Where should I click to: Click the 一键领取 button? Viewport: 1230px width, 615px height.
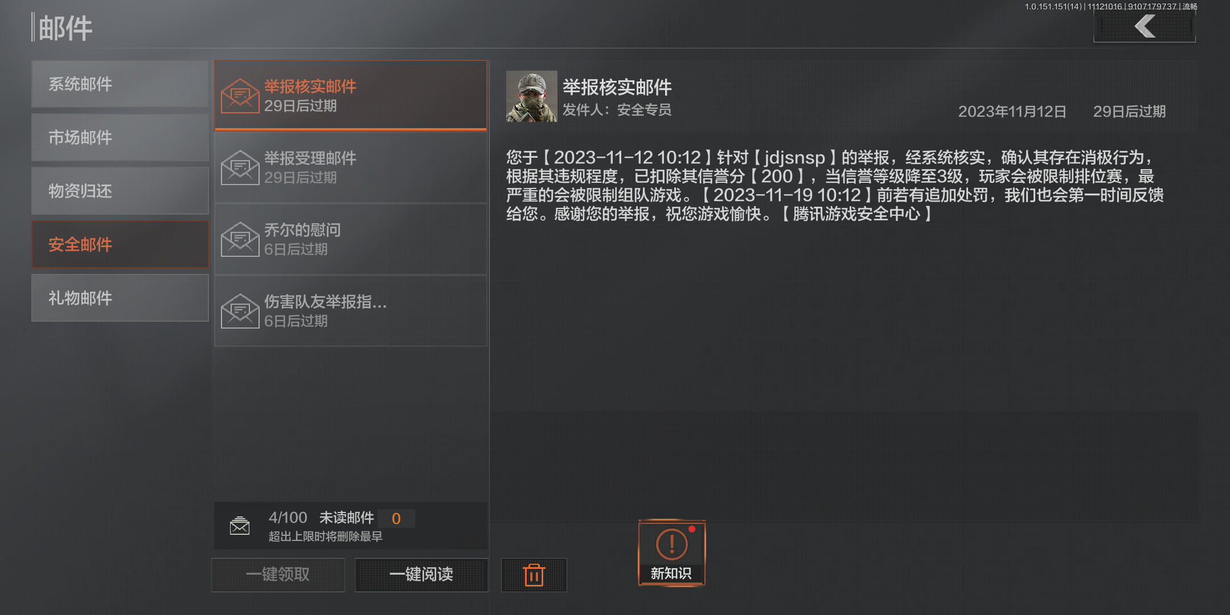pos(278,575)
